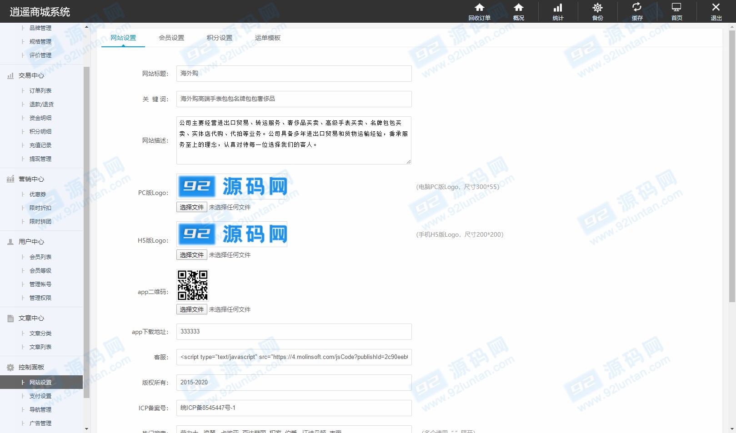Click the 文章中心 document icon

[x=10, y=318]
